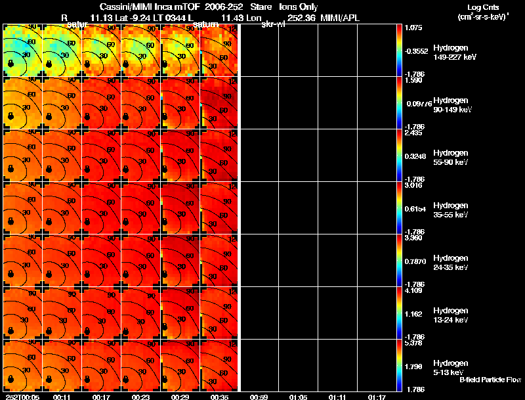This screenshot has height=400, width=525.
Task: Pick the color bar beside Hydrogen 13-24 keV
Action: pyautogui.click(x=399, y=313)
